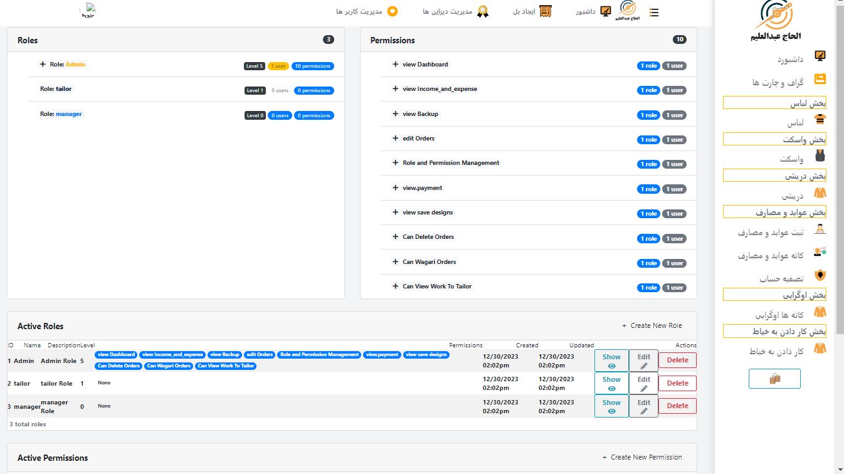
Task: Click the hamburger menu icon in top bar
Action: coord(654,12)
